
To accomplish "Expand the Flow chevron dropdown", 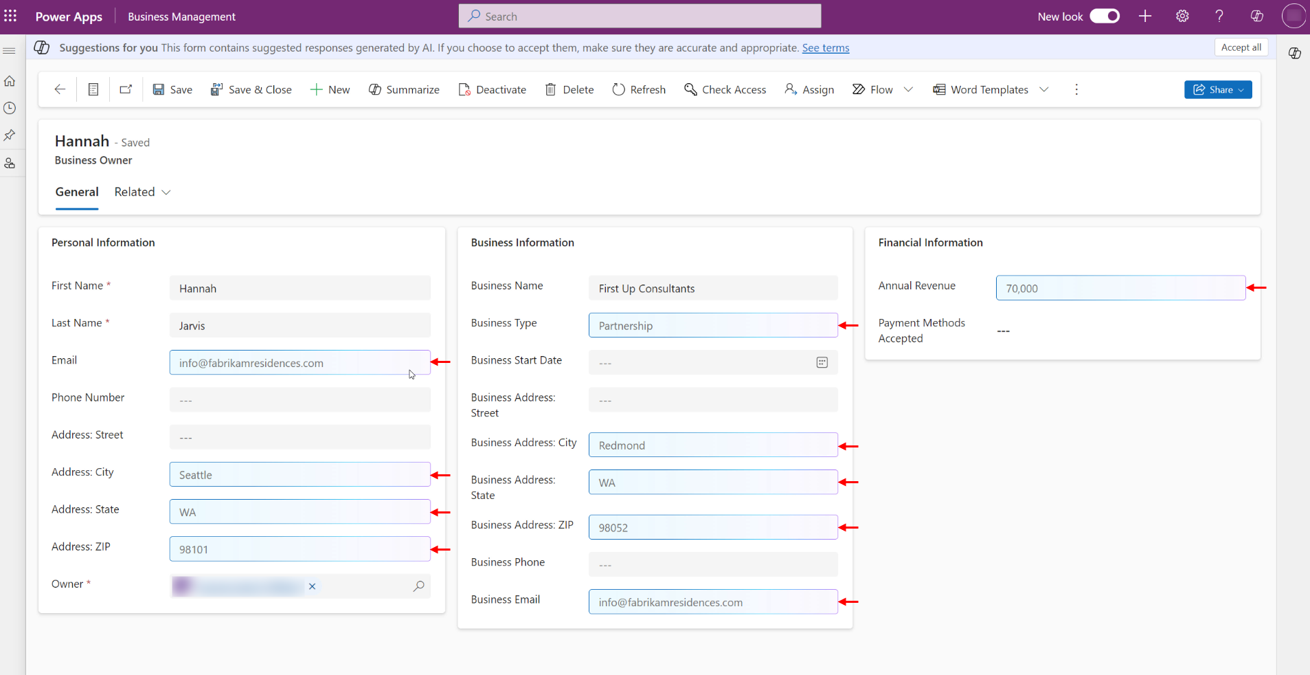I will tap(908, 89).
